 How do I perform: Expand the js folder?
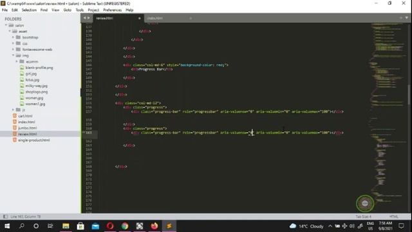pos(13,110)
